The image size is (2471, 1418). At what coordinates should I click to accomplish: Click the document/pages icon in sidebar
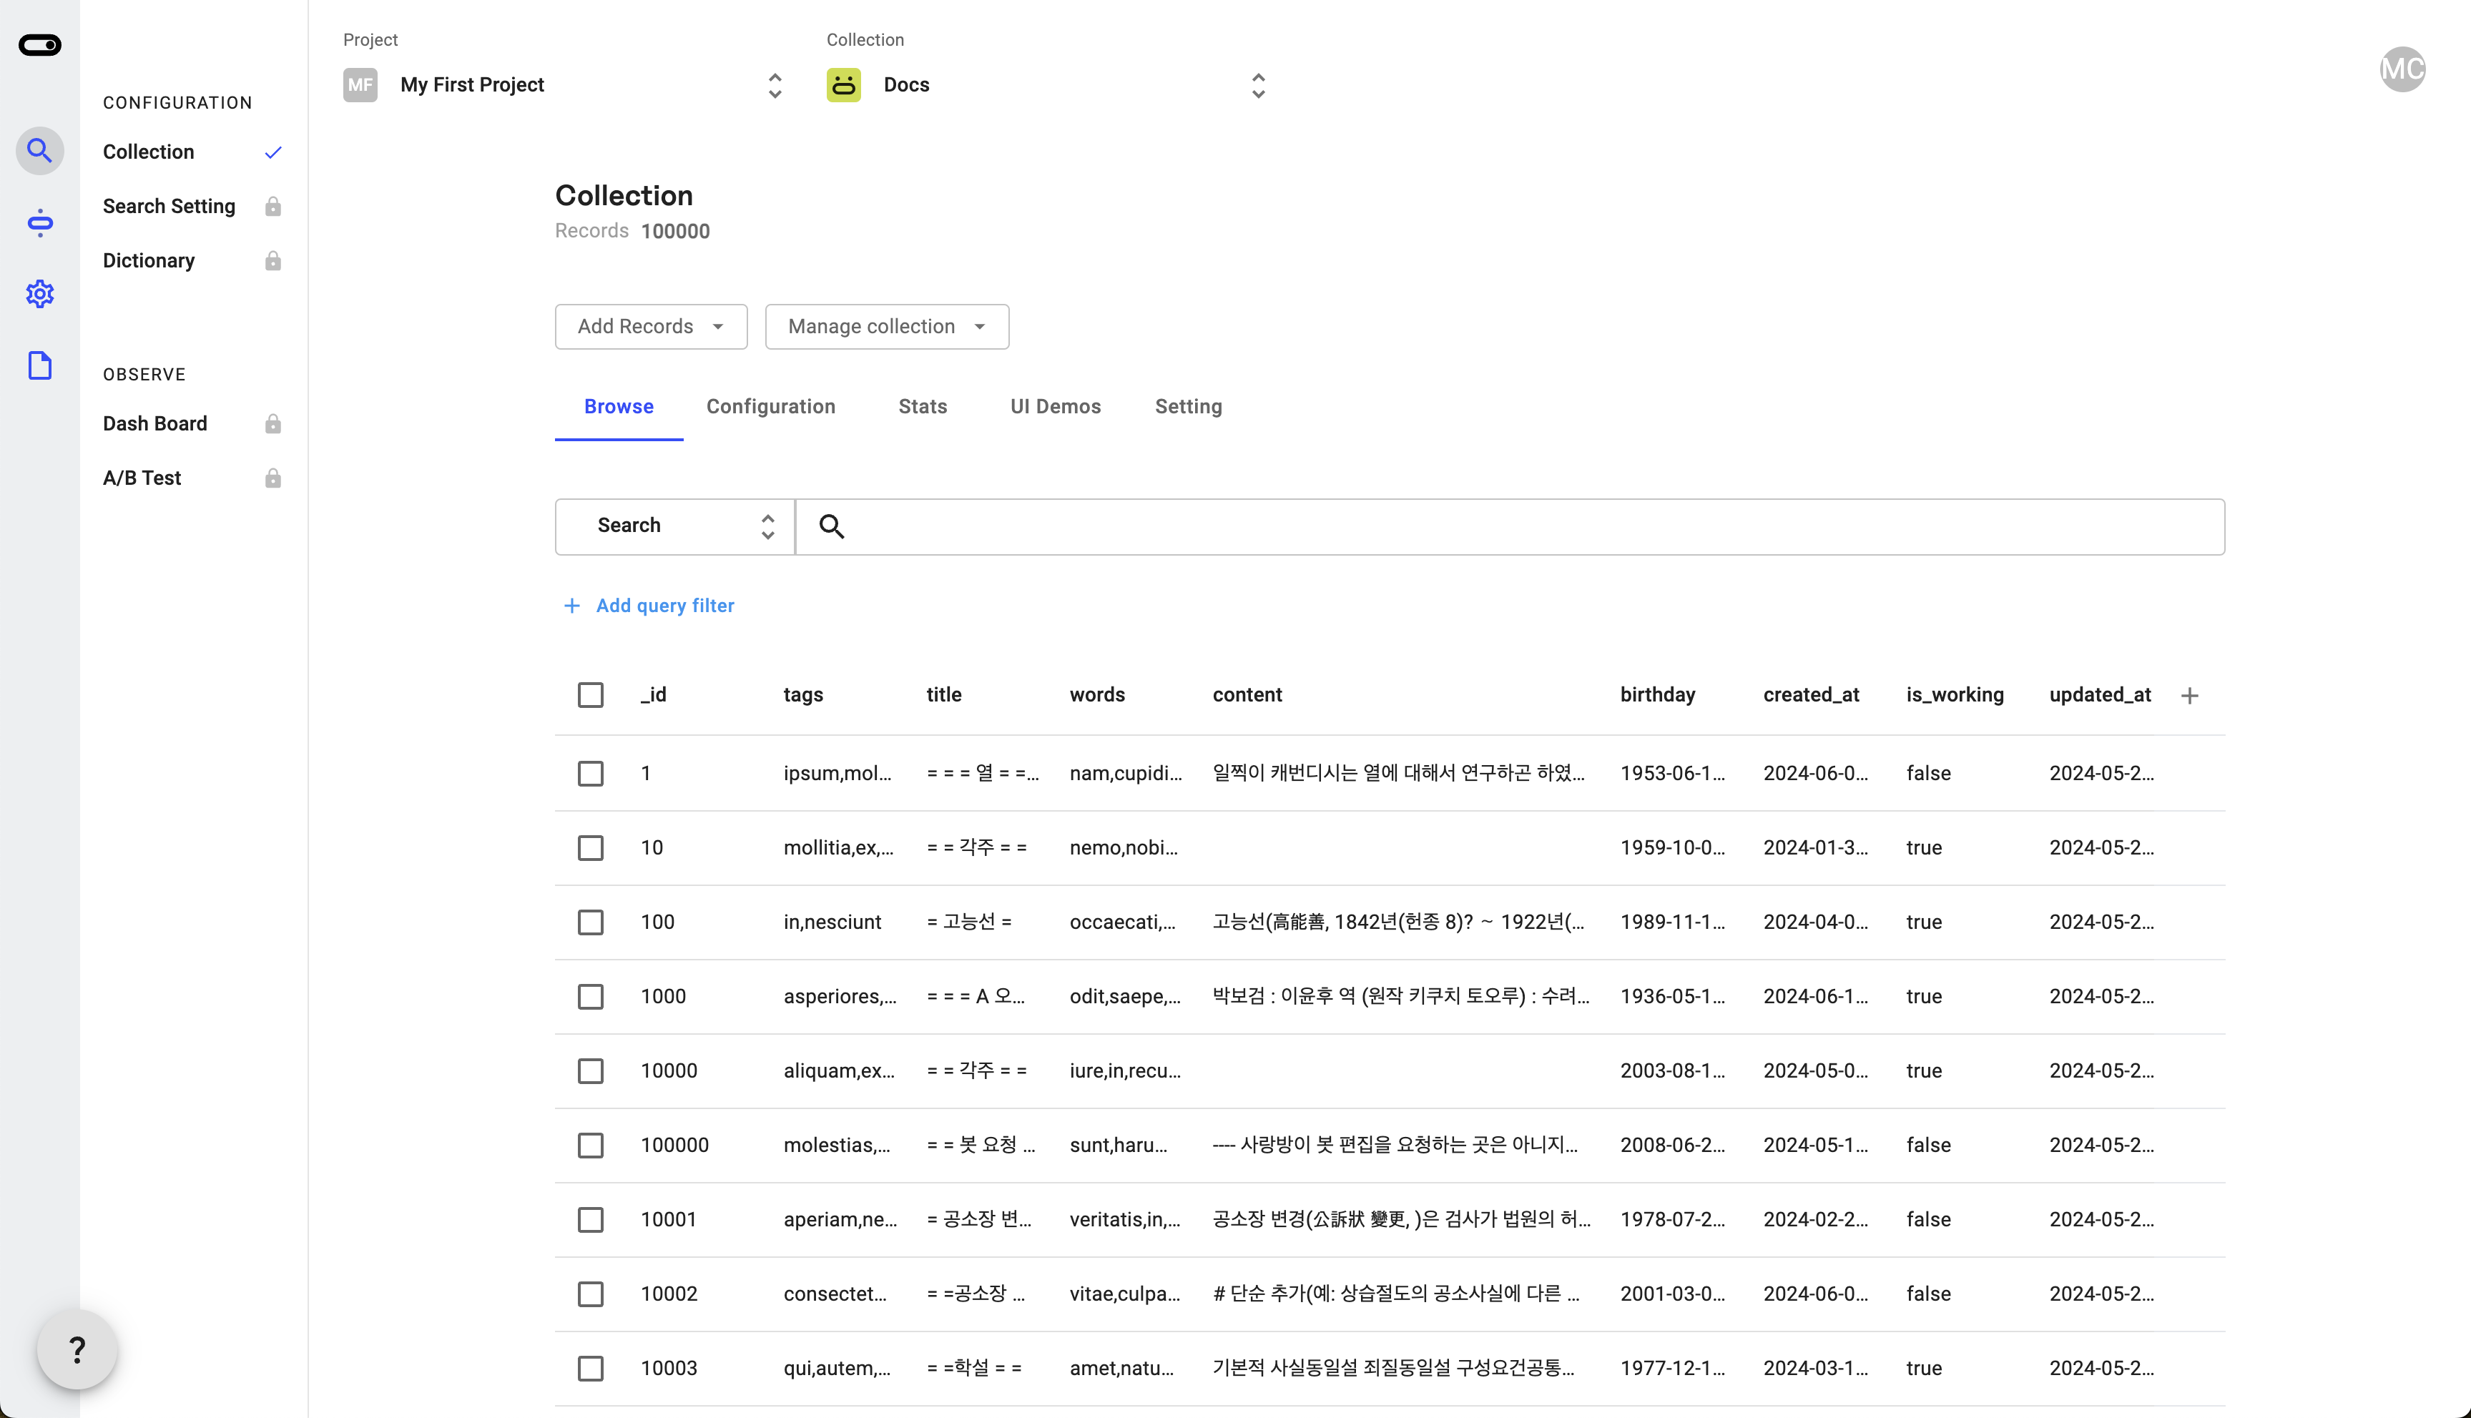click(x=39, y=366)
